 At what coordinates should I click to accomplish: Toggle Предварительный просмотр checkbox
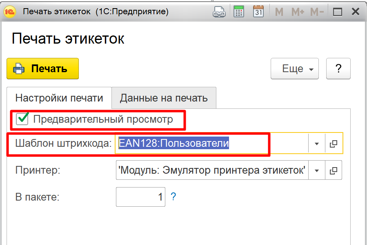(22, 119)
